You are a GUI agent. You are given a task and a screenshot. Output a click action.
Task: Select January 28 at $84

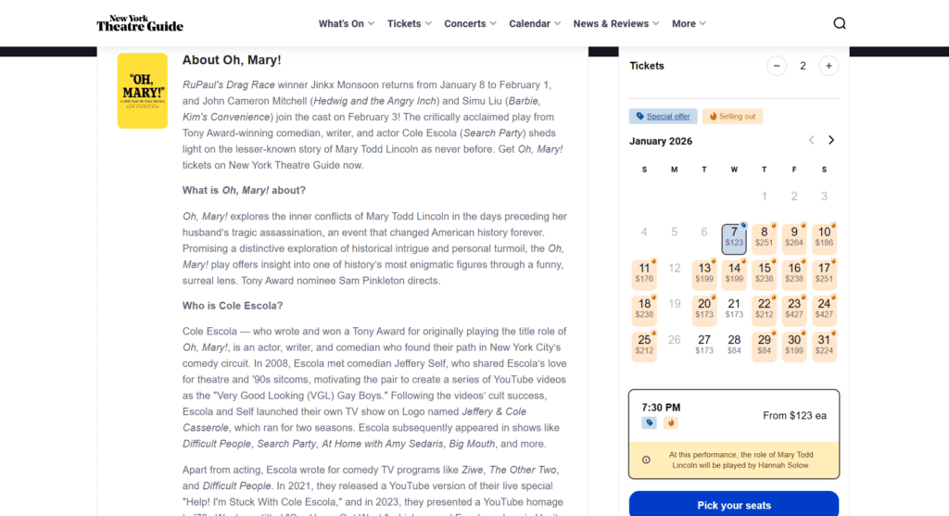click(734, 346)
